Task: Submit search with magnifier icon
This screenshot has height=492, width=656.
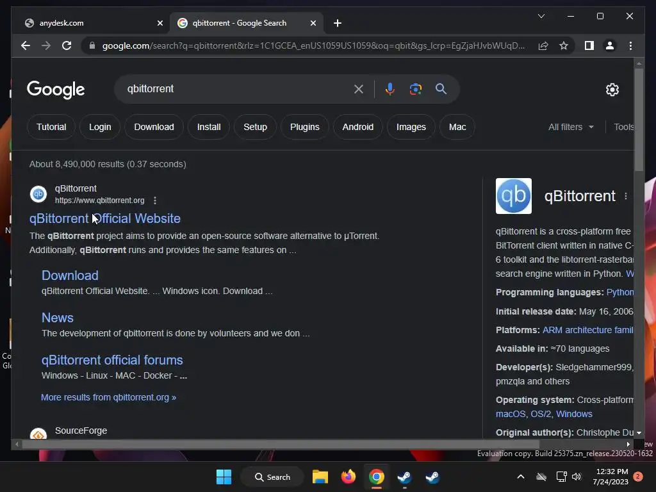Action: tap(441, 88)
